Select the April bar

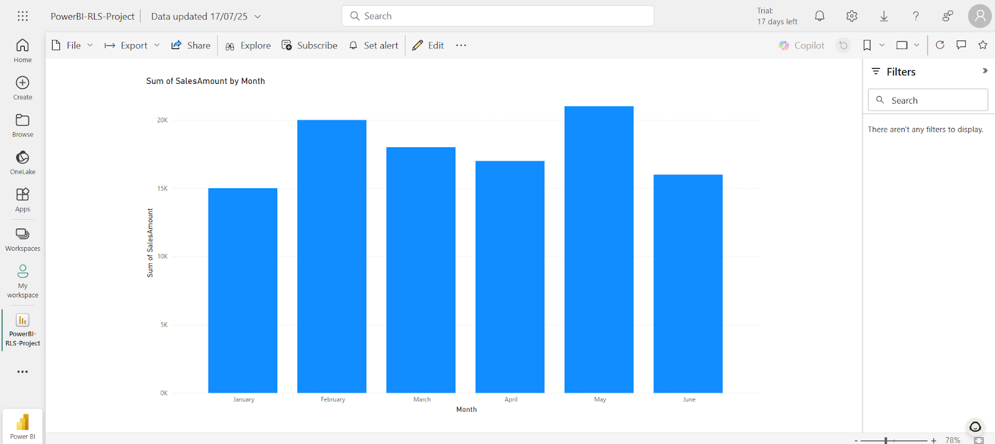pyautogui.click(x=510, y=277)
